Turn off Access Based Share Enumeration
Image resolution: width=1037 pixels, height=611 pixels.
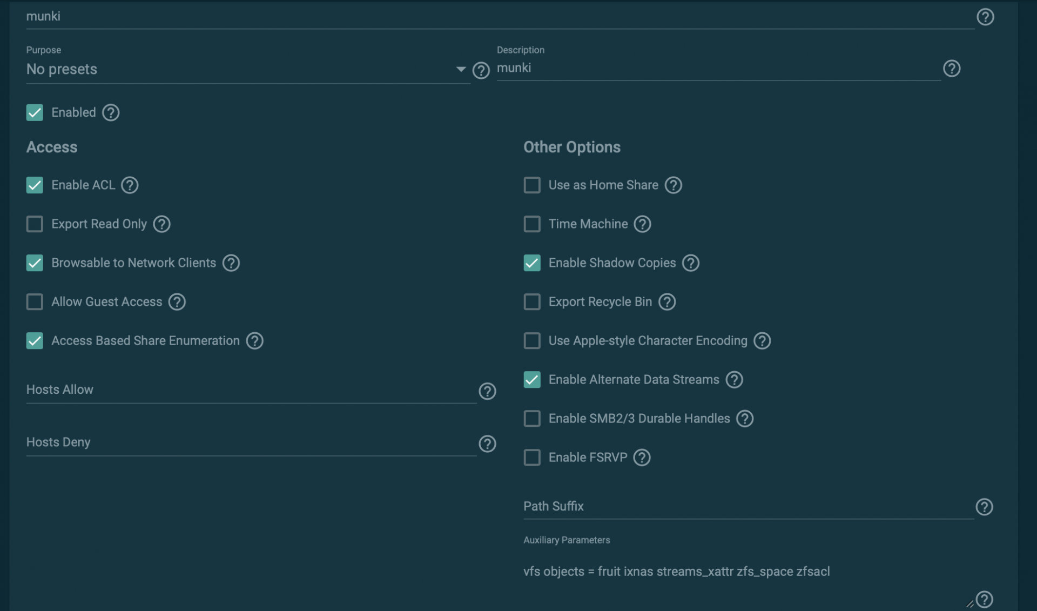(35, 340)
